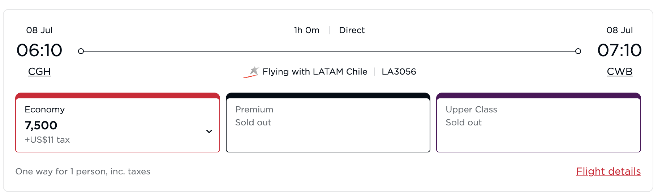The width and height of the screenshot is (662, 196).
Task: Open the CGH departure airport link
Action: pos(39,72)
